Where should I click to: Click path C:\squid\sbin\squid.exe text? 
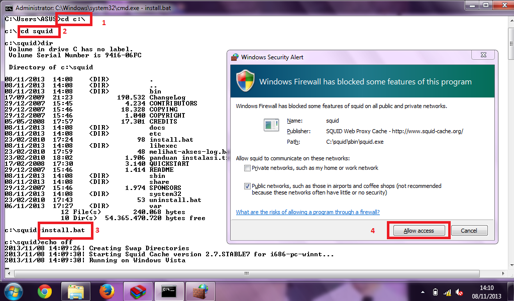pos(355,142)
